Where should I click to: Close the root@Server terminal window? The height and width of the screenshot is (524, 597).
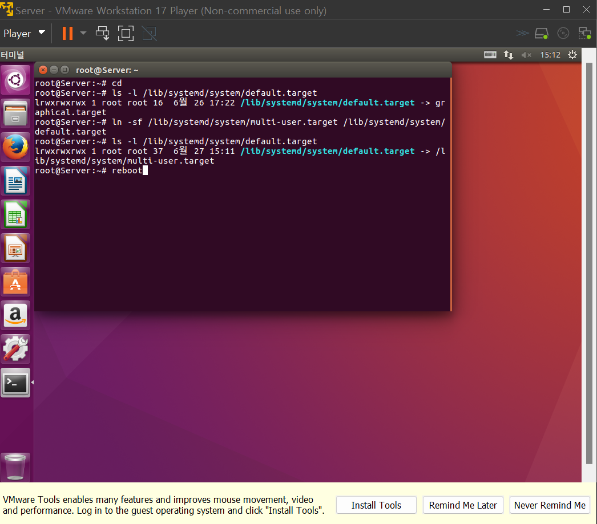pos(43,70)
